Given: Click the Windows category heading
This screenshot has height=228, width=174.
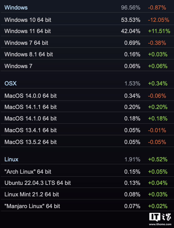Looking at the screenshot, I should 16,8.
